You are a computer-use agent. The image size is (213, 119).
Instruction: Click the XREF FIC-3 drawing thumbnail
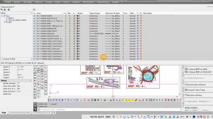point(143,77)
